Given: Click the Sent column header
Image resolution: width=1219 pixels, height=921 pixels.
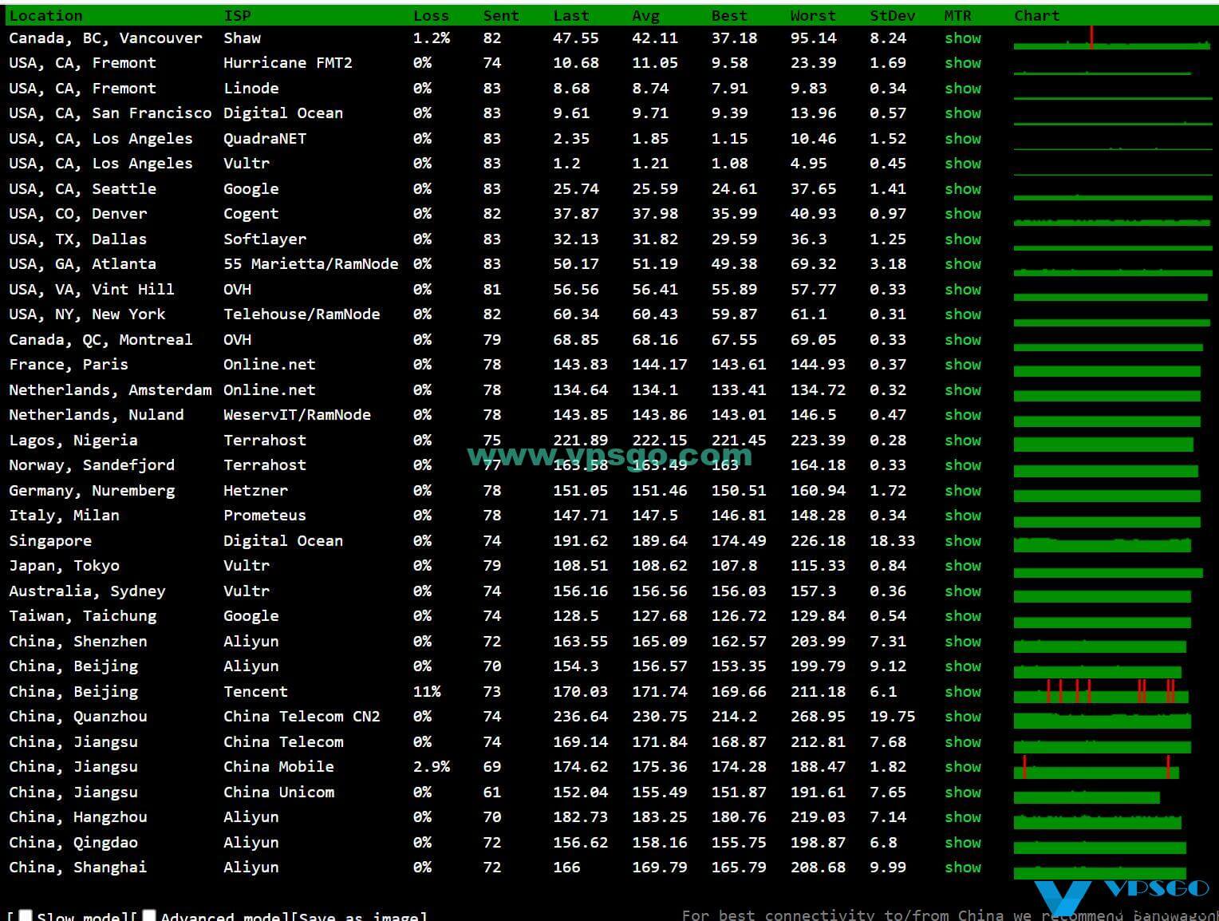Looking at the screenshot, I should pyautogui.click(x=501, y=15).
